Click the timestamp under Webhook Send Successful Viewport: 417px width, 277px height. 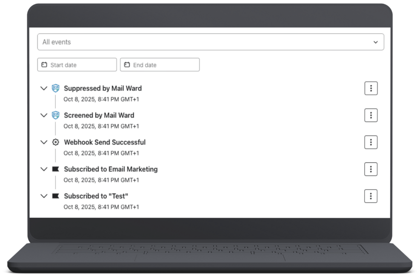pos(101,153)
